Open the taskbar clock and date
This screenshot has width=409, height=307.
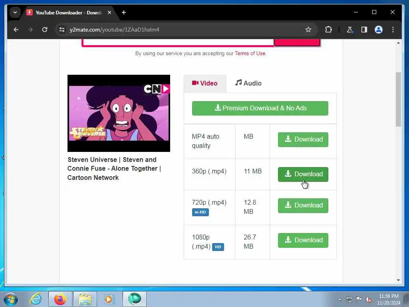coord(389,299)
